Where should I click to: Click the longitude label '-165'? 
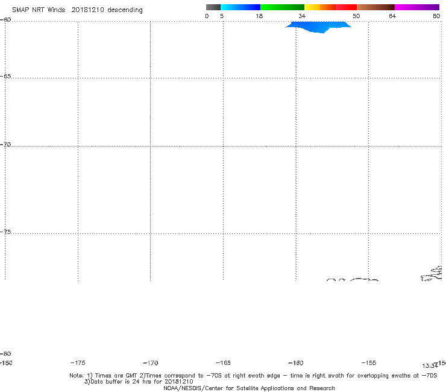pyautogui.click(x=223, y=363)
